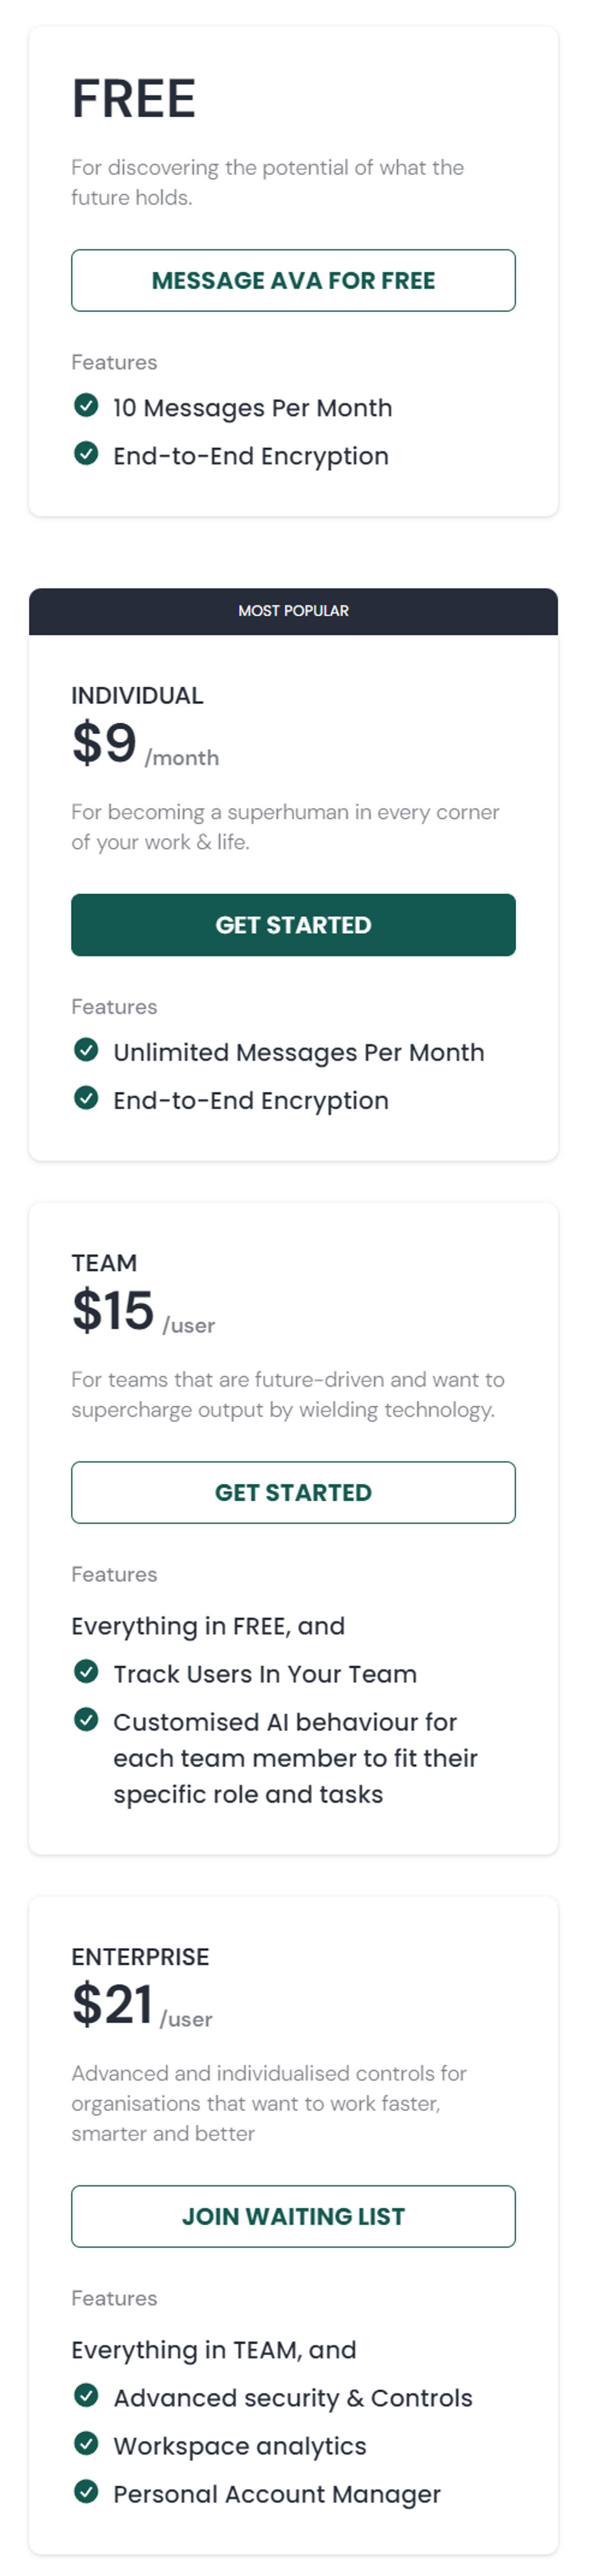The width and height of the screenshot is (589, 2576).
Task: Click the $15 /user price
Action: (x=142, y=1312)
